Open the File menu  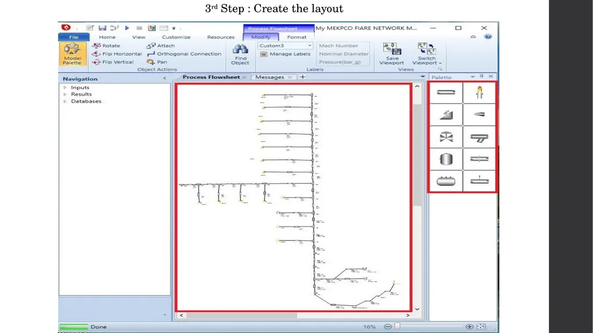(x=74, y=37)
